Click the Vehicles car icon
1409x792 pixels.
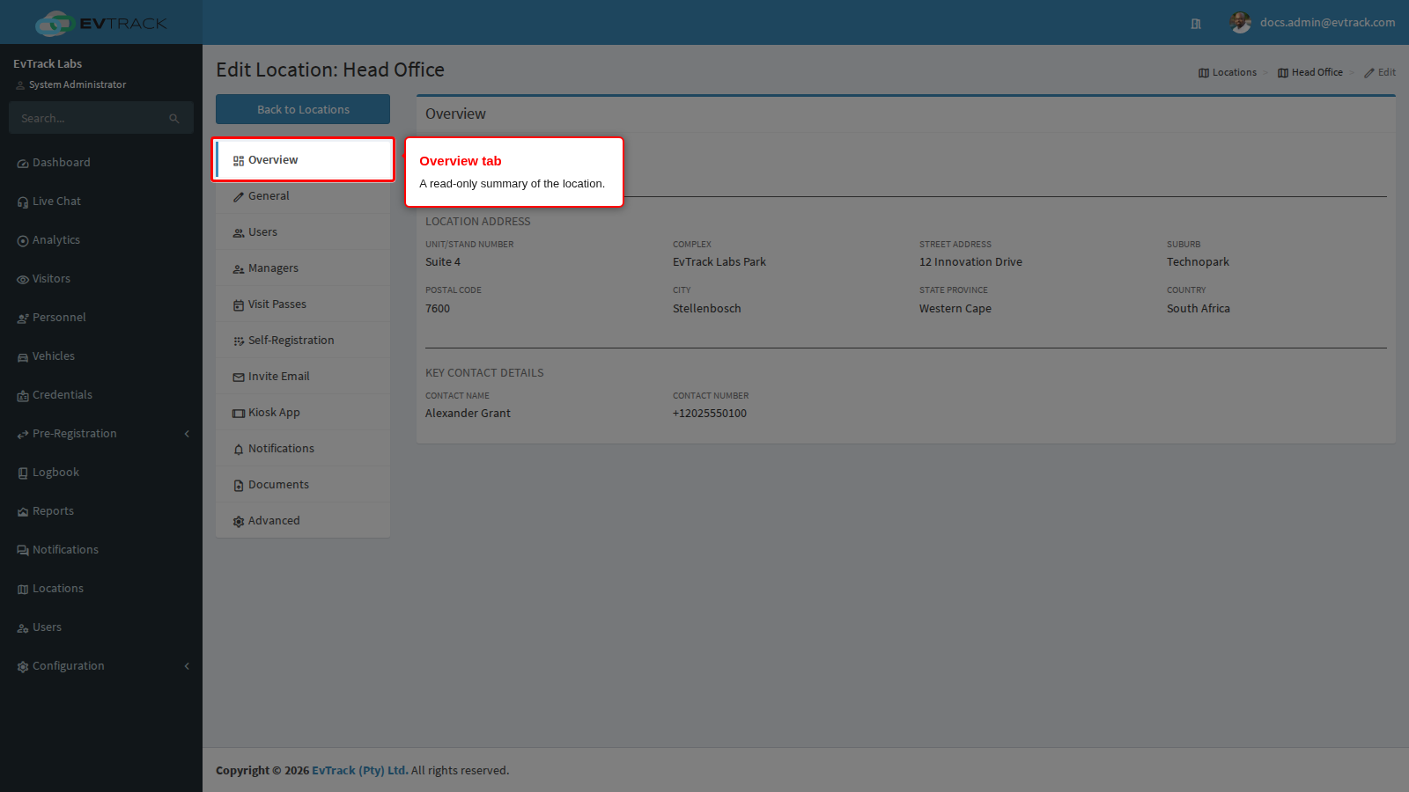pyautogui.click(x=23, y=357)
